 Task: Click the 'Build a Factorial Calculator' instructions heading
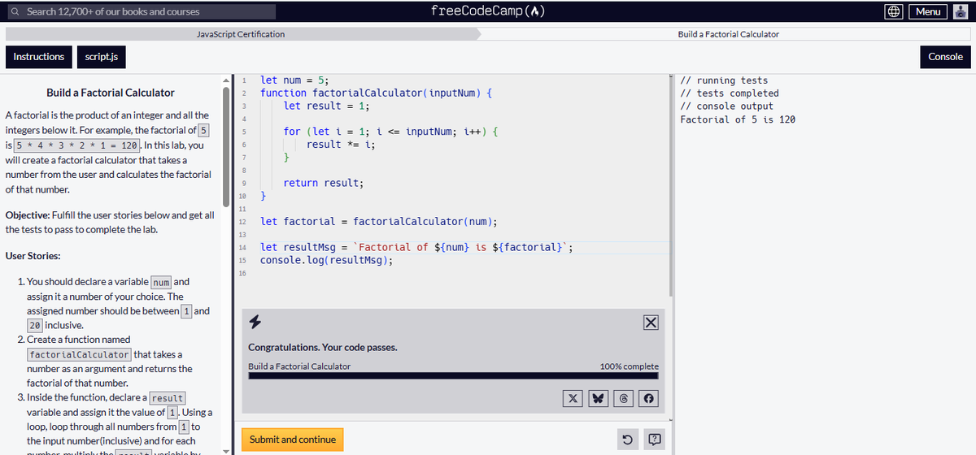coord(111,93)
